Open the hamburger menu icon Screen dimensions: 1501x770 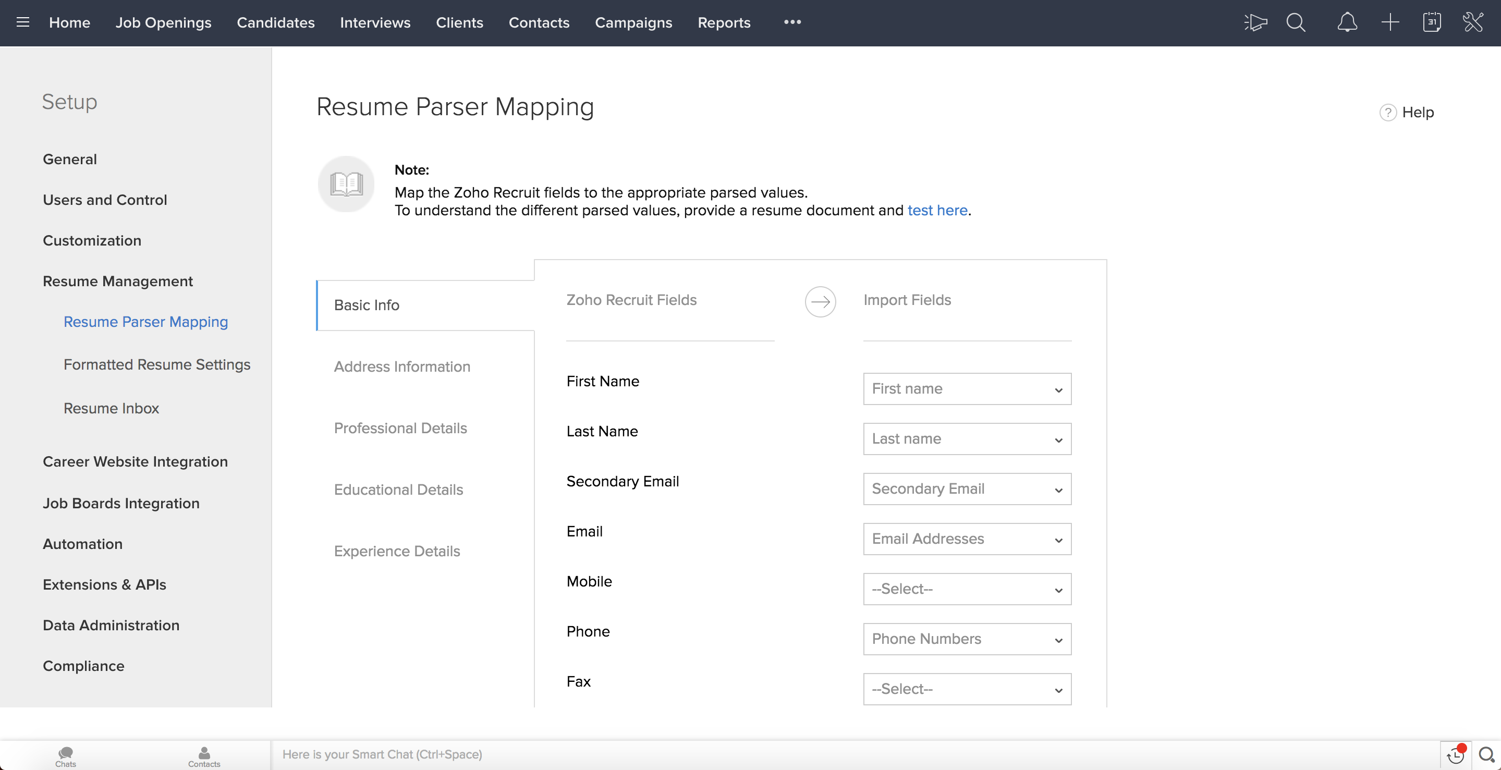click(23, 22)
